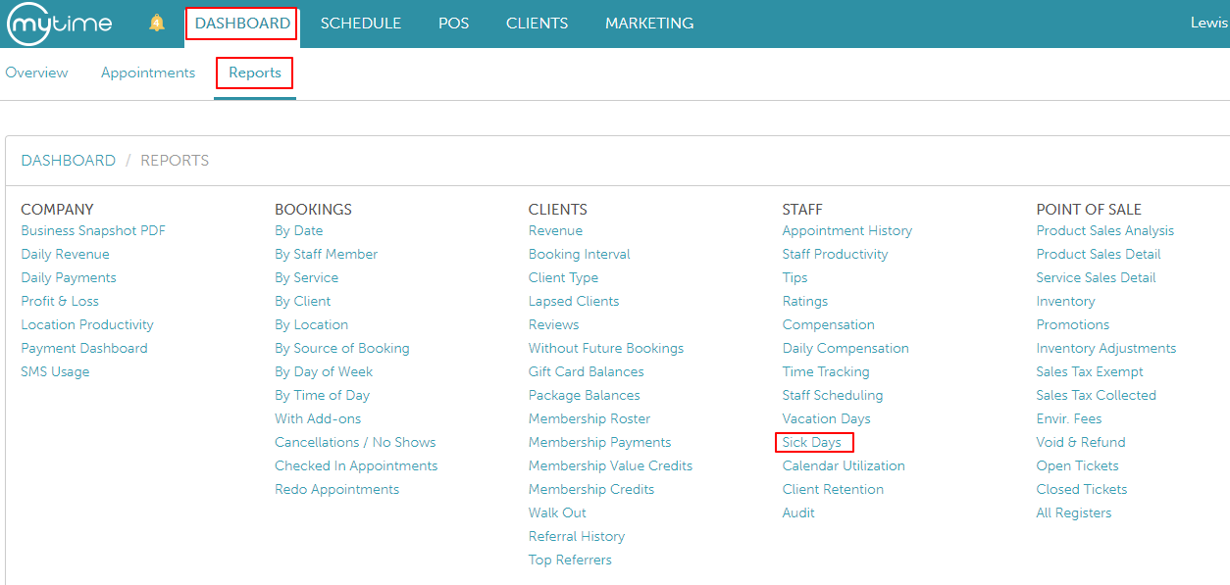1230x585 pixels.
Task: Open the Closed Tickets report
Action: tap(1081, 490)
